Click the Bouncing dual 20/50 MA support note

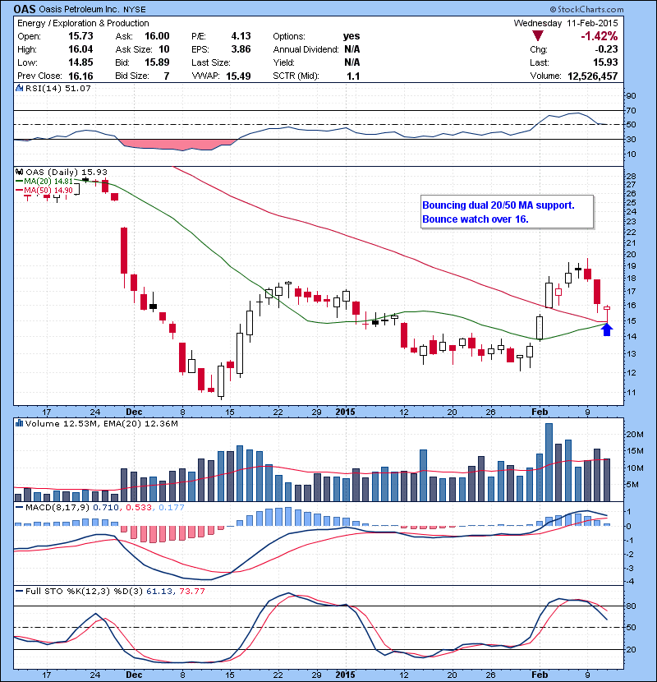pos(498,205)
